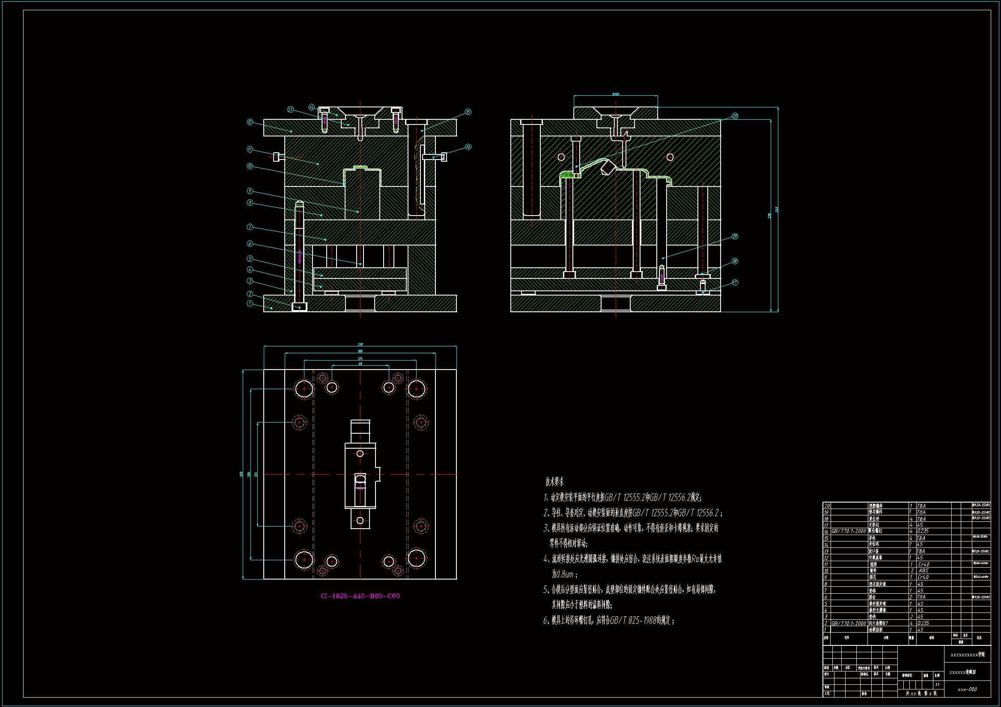This screenshot has height=707, width=1001.
Task: Click the 1:1 scale cell
Action: click(x=937, y=684)
